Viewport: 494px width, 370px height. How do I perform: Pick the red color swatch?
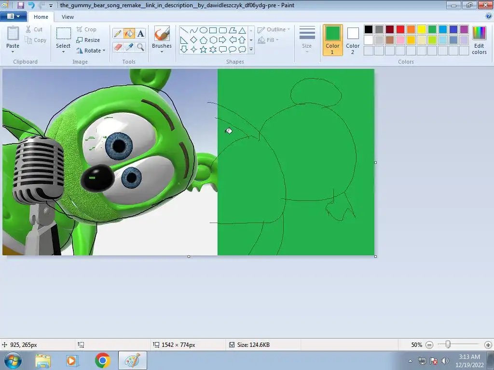tap(400, 29)
